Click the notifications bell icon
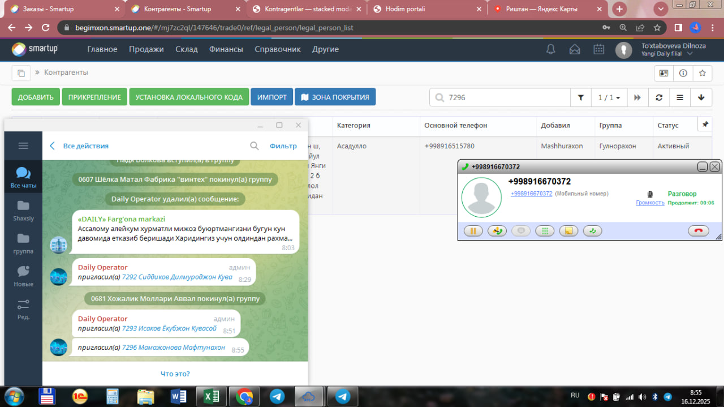 point(550,50)
